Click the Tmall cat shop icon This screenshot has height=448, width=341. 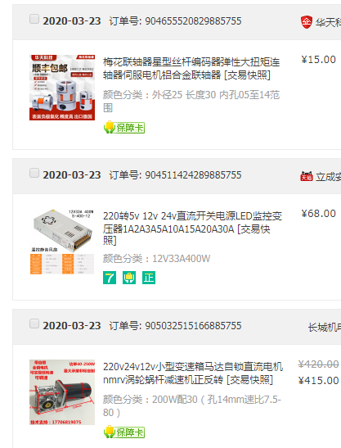pyautogui.click(x=306, y=176)
